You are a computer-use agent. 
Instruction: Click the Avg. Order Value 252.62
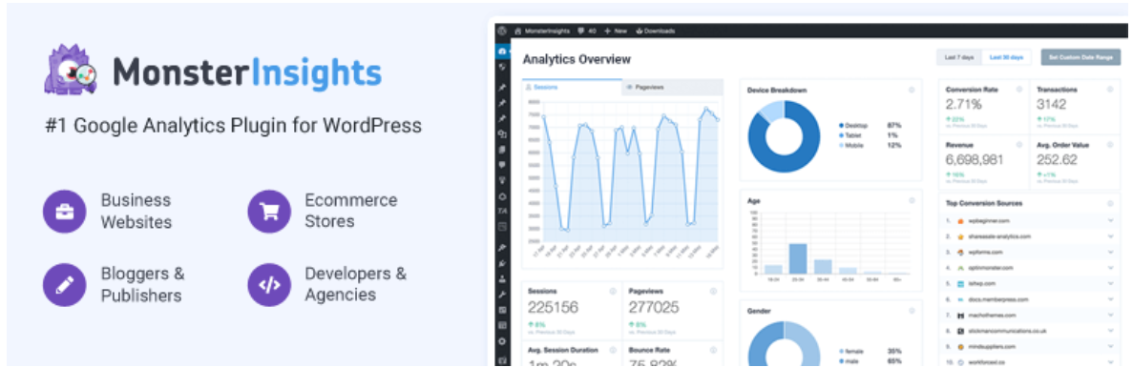click(1058, 160)
